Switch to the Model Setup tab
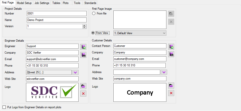This screenshot has height=111, width=241. tap(24, 3)
